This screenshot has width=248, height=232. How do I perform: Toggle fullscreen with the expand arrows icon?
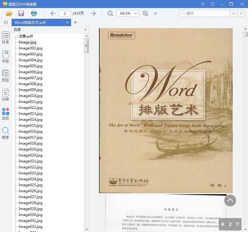click(212, 4)
